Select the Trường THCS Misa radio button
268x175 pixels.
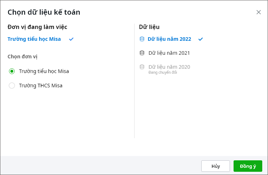coord(12,86)
